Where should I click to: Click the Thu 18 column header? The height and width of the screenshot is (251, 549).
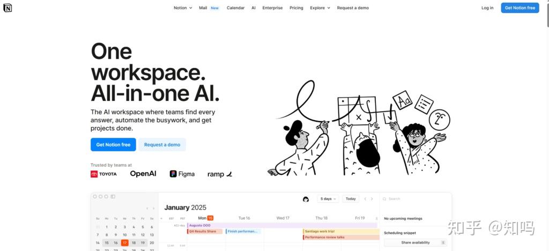322,218
